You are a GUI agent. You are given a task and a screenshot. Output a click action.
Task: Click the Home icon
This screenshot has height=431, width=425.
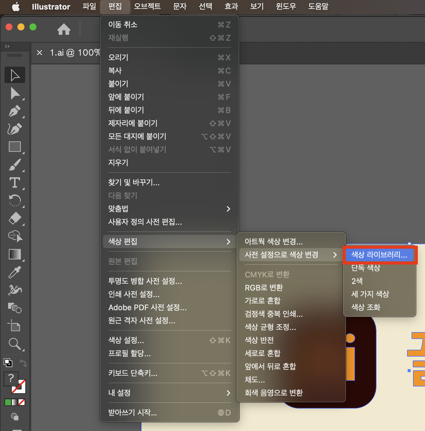point(64,29)
